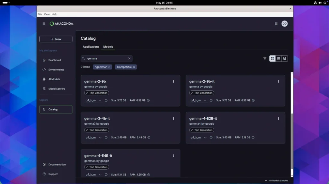Open gemma-2-9b-it model title
Image resolution: width=329 pixels, height=184 pixels.
point(202,81)
